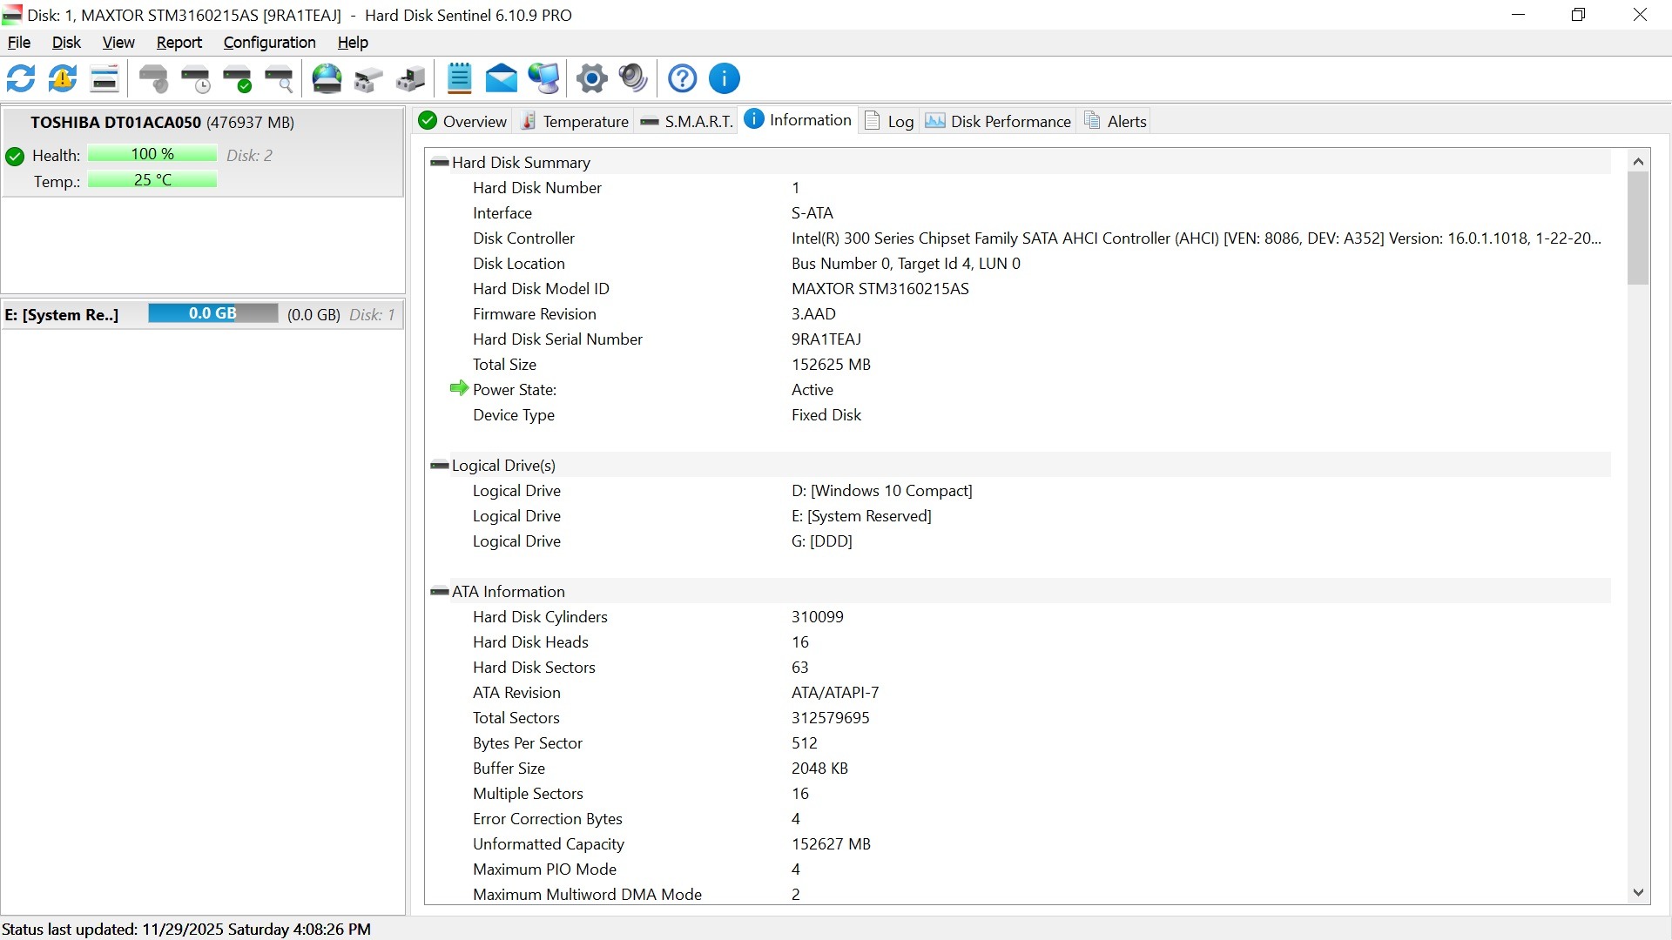Viewport: 1672px width, 940px height.
Task: Click the blue refresh arrows icon
Action: click(x=21, y=78)
